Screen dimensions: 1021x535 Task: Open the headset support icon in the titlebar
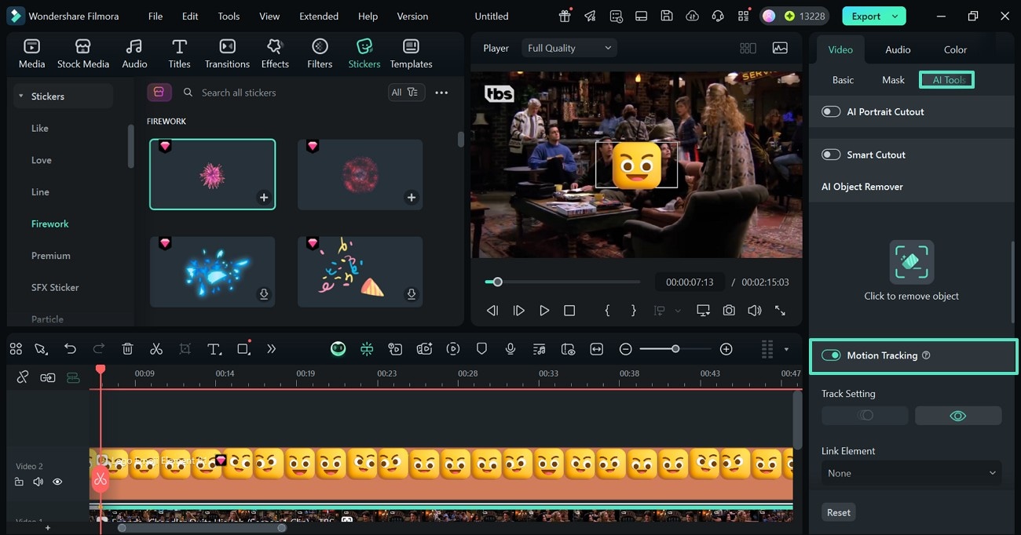(x=717, y=16)
